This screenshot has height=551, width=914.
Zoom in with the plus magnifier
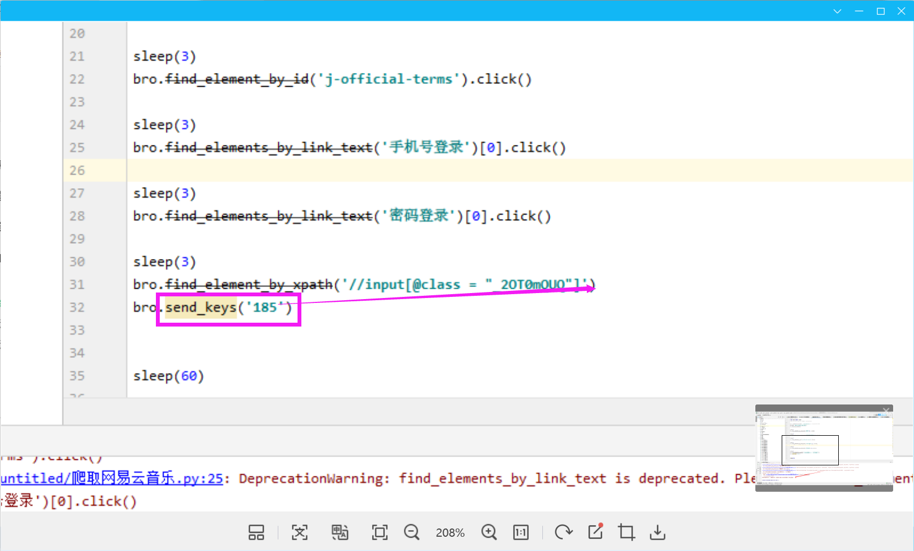489,532
